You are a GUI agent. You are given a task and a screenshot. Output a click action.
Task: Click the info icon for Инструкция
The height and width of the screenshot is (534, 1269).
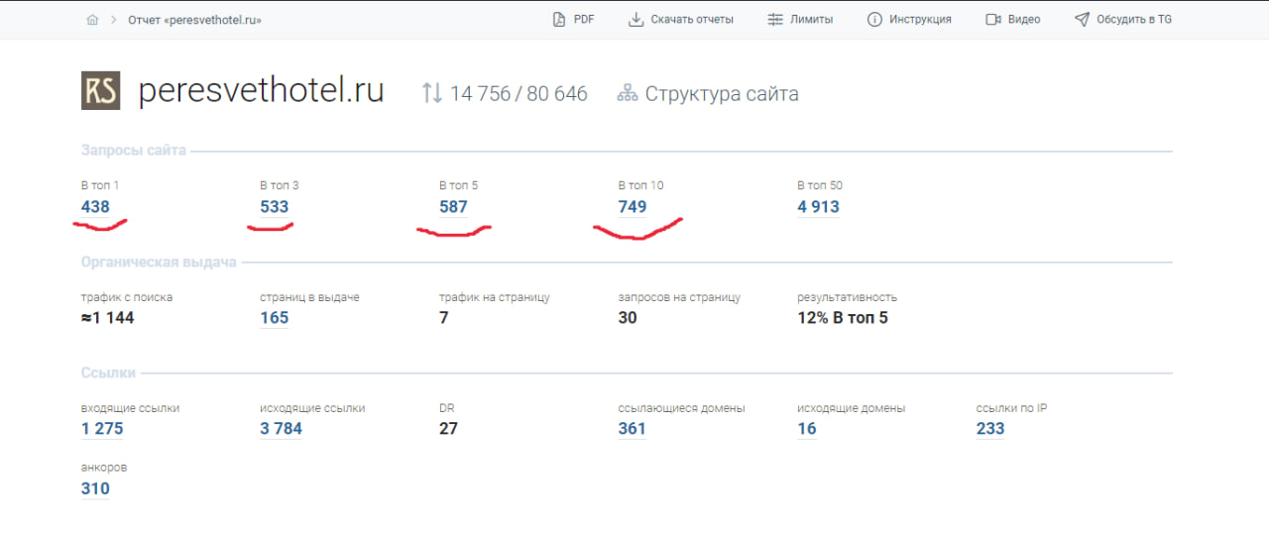874,19
